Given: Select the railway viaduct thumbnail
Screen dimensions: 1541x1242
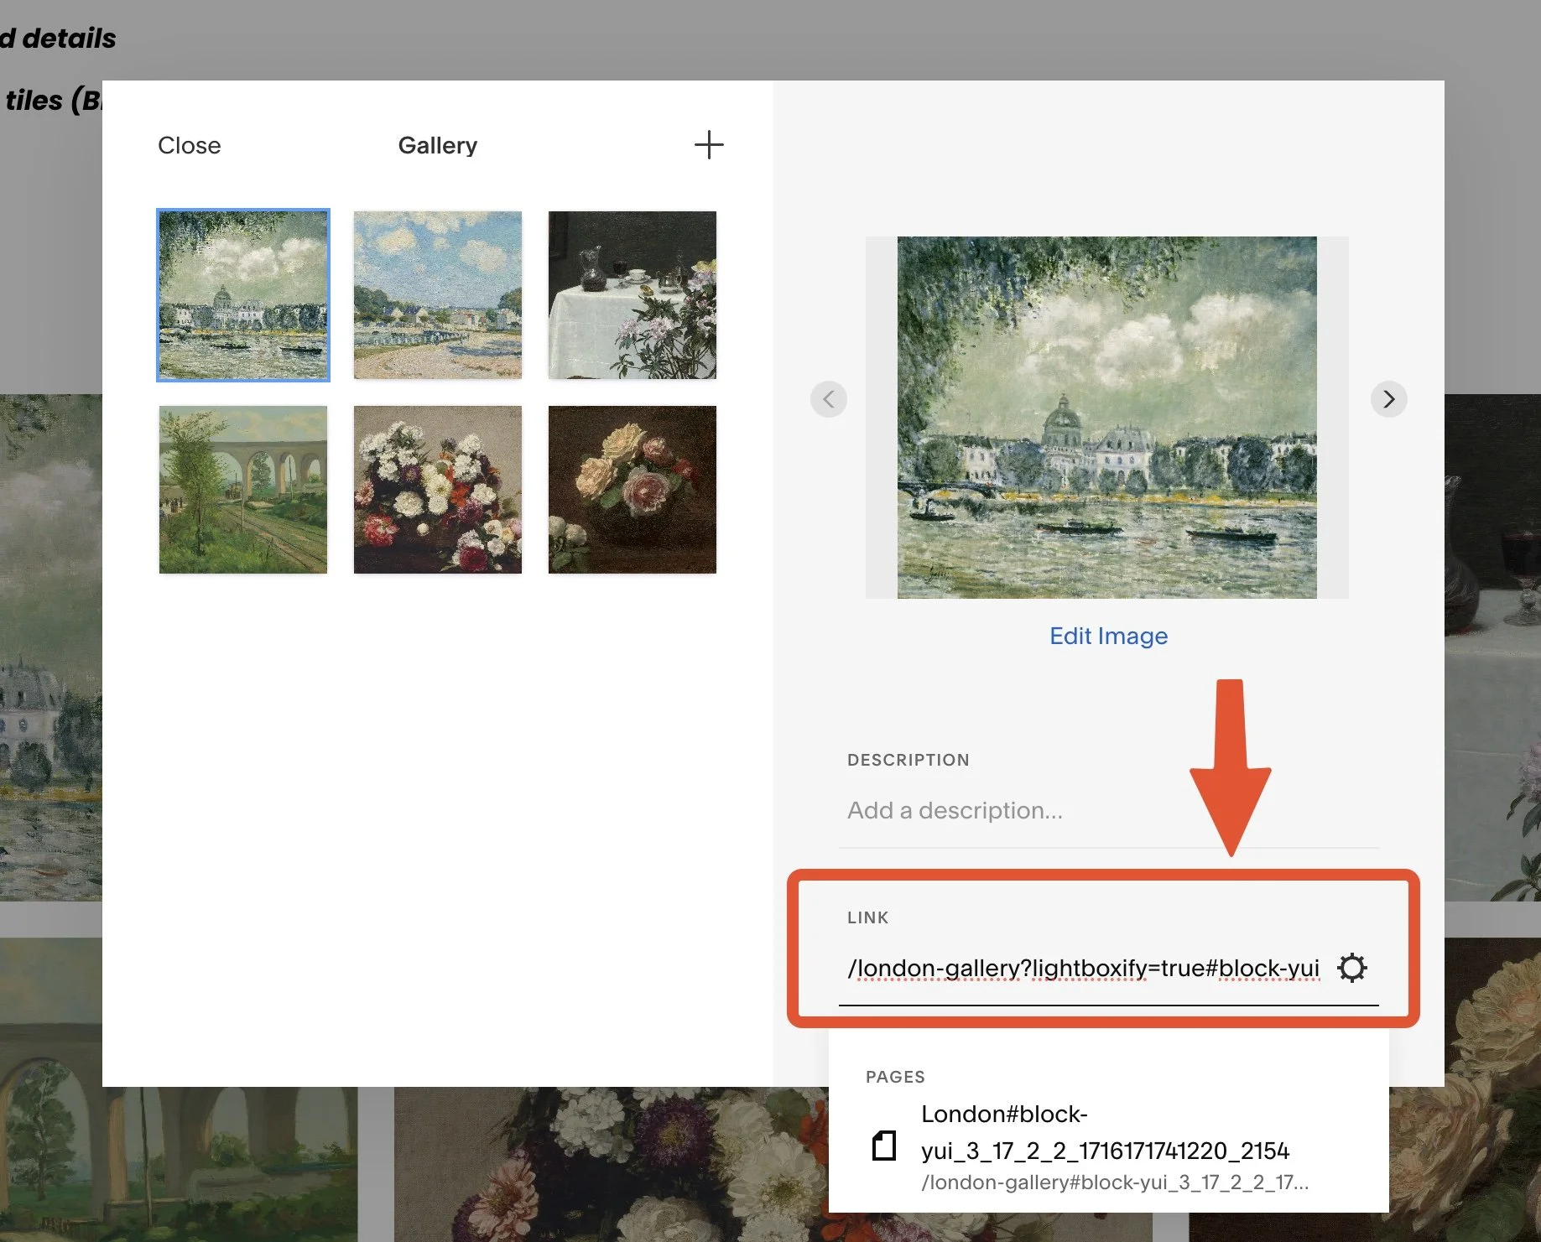Looking at the screenshot, I should (x=242, y=490).
